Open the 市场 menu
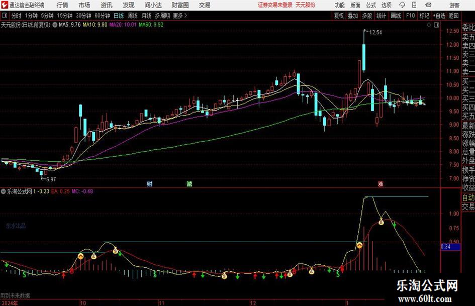This screenshot has width=475, height=306. (84, 5)
